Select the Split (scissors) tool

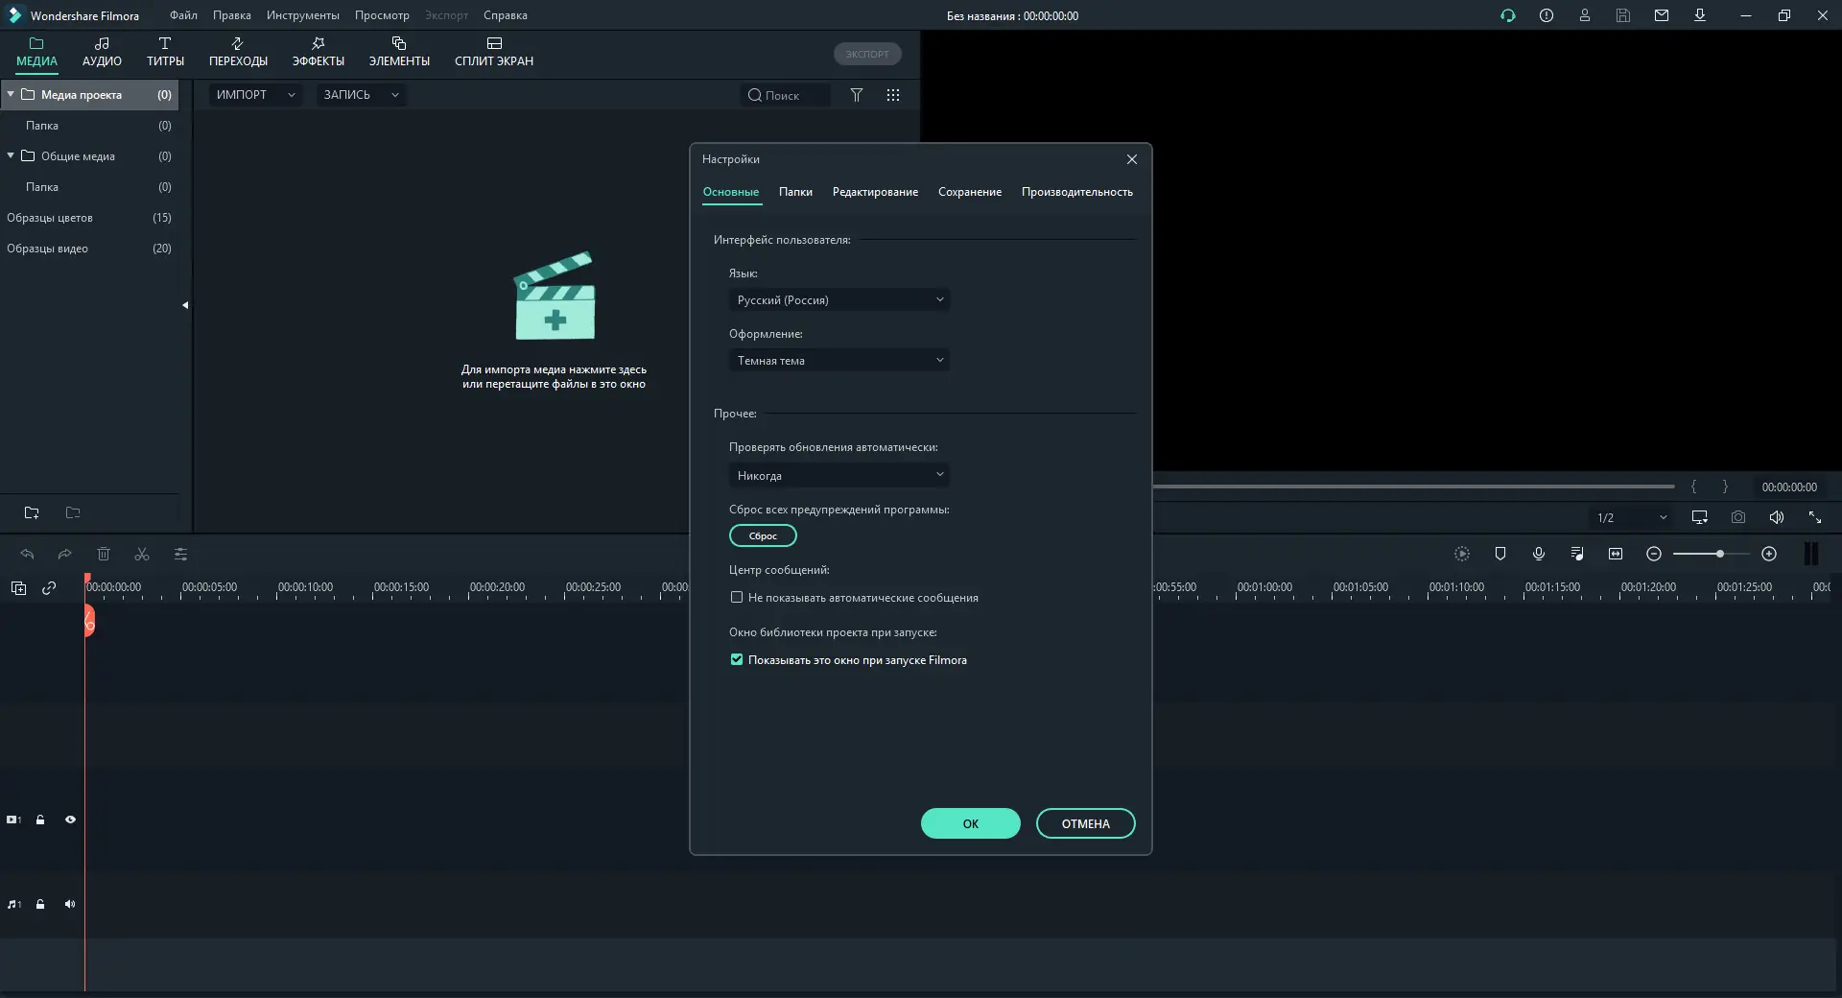(141, 555)
